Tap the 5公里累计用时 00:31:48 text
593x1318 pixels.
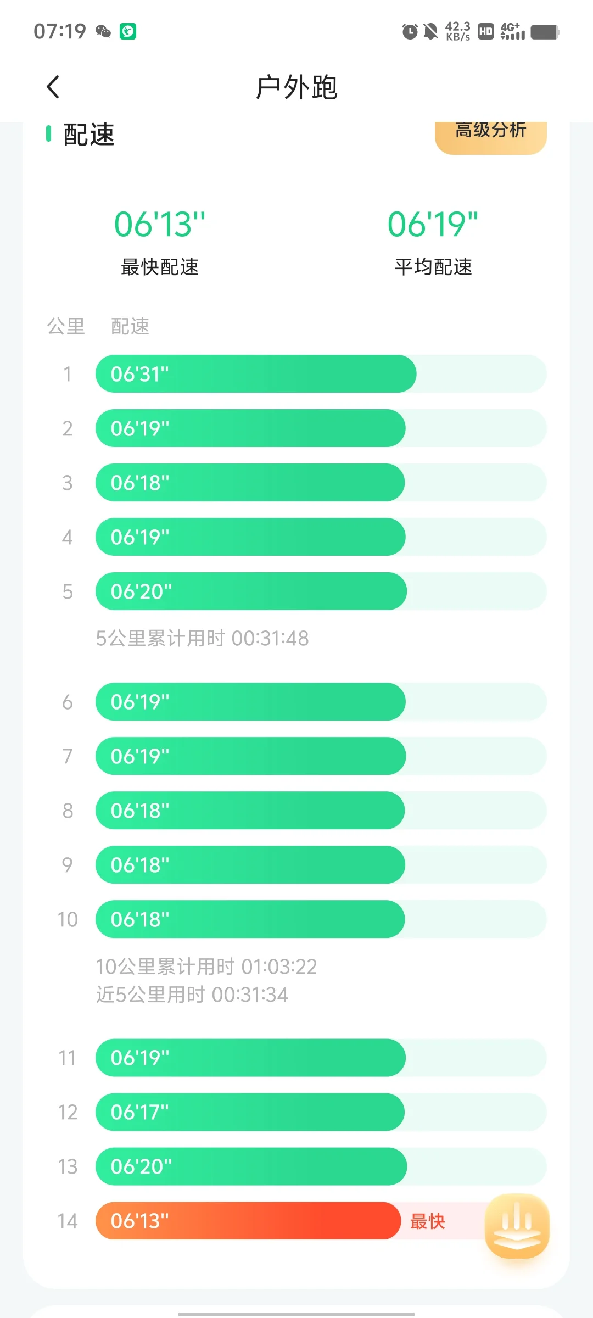point(202,638)
